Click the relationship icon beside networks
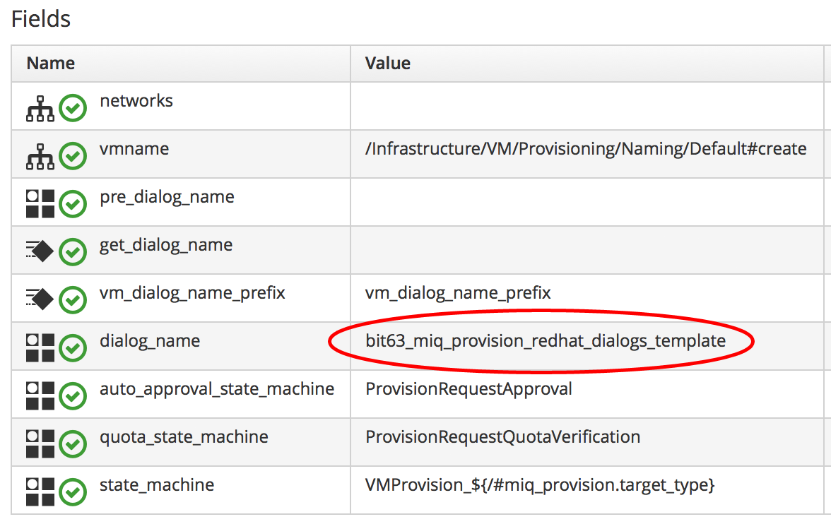This screenshot has height=524, width=831. 40,109
